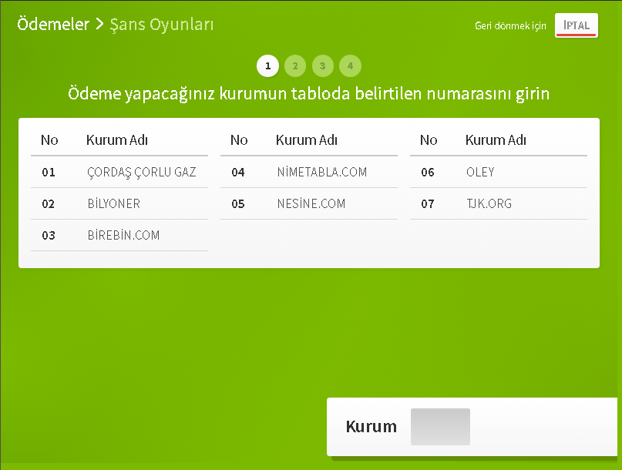The height and width of the screenshot is (470, 622).
Task: Click the Ödeme yapacağınız kurumun instruction heading
Action: pyautogui.click(x=308, y=94)
